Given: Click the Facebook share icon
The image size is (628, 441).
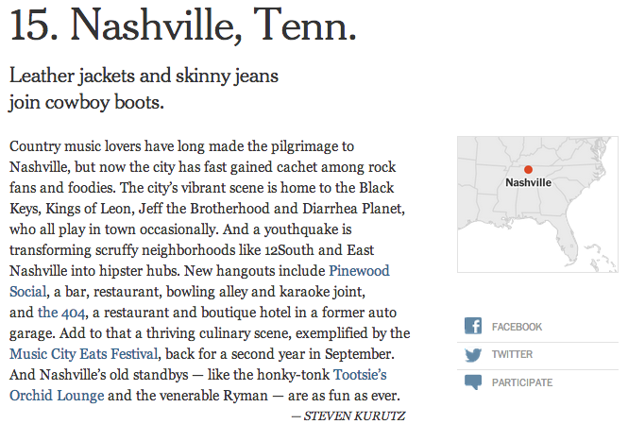Looking at the screenshot, I should (474, 327).
